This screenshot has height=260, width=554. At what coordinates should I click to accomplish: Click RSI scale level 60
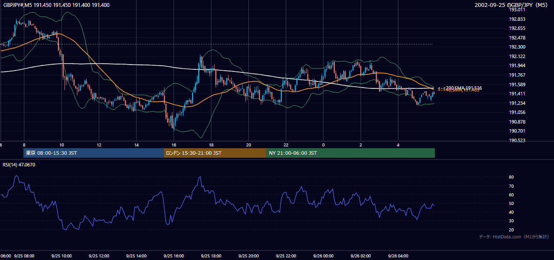(512, 195)
